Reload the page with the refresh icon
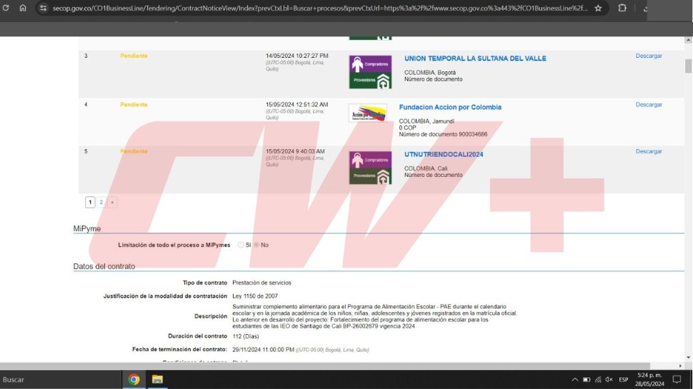 (6, 8)
